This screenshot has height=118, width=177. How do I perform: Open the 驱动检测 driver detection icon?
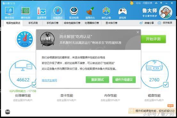click(x=74, y=12)
